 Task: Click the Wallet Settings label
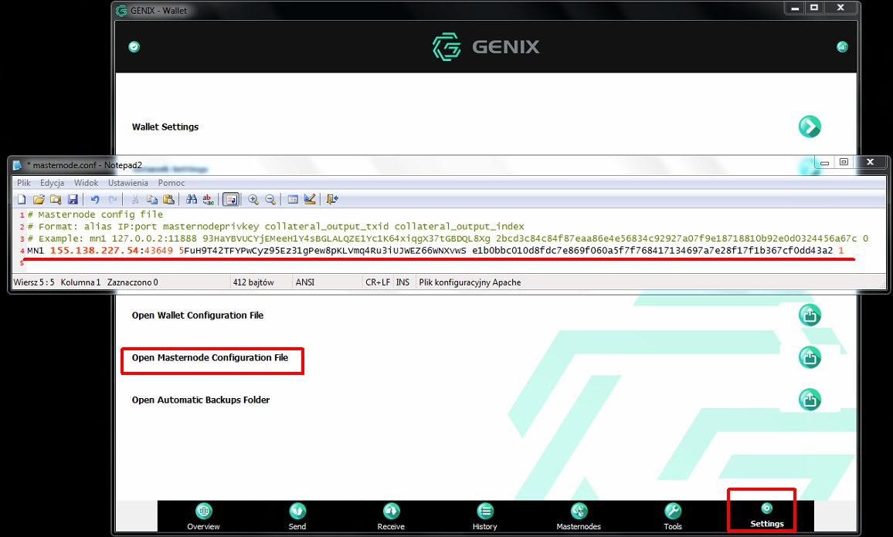165,127
